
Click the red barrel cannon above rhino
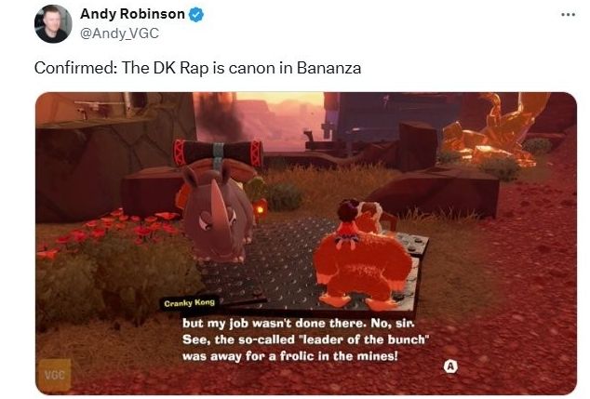click(218, 152)
